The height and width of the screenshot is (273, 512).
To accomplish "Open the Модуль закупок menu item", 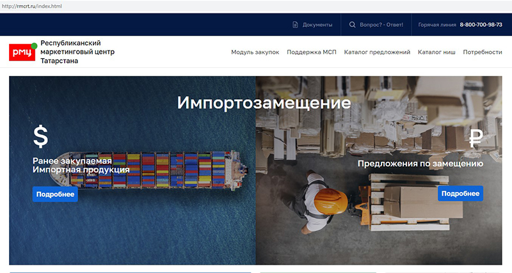I will click(255, 52).
